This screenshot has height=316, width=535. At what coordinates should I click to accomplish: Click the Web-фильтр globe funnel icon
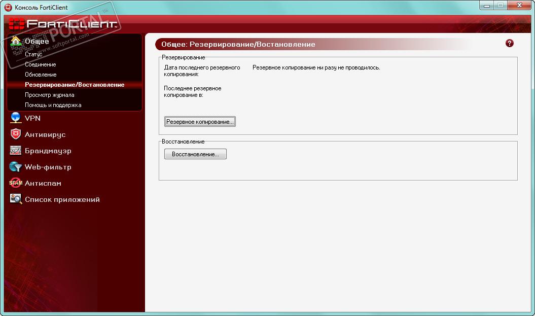[16, 167]
